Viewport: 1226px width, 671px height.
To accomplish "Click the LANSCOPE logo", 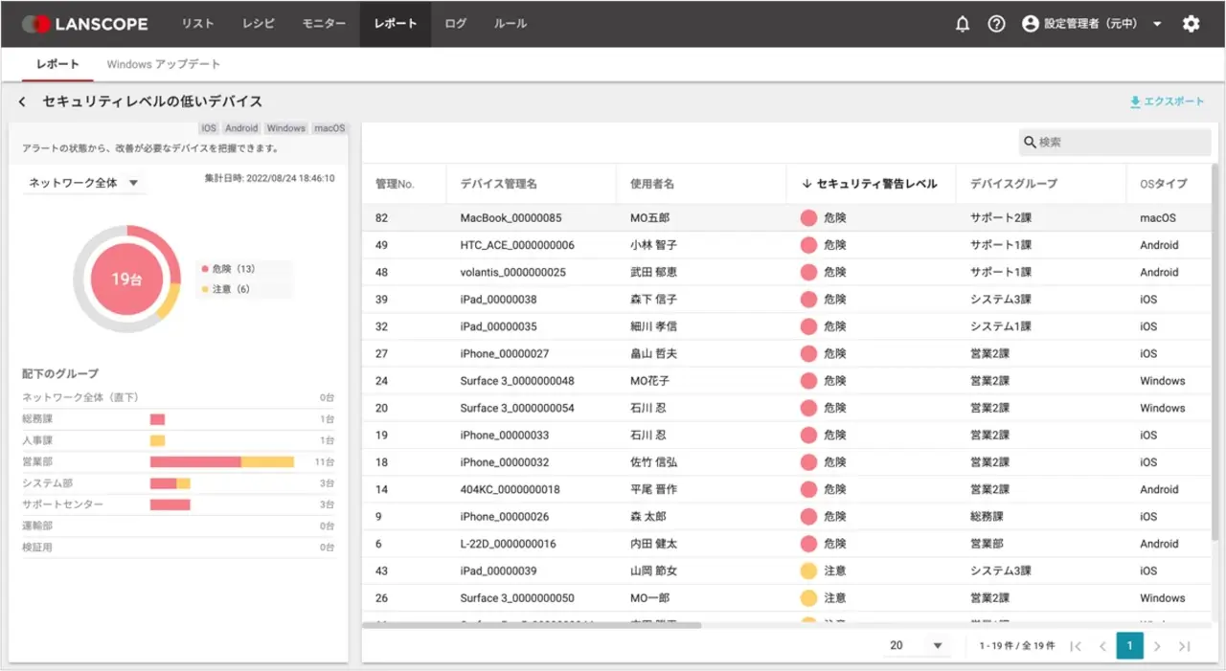I will tap(85, 24).
